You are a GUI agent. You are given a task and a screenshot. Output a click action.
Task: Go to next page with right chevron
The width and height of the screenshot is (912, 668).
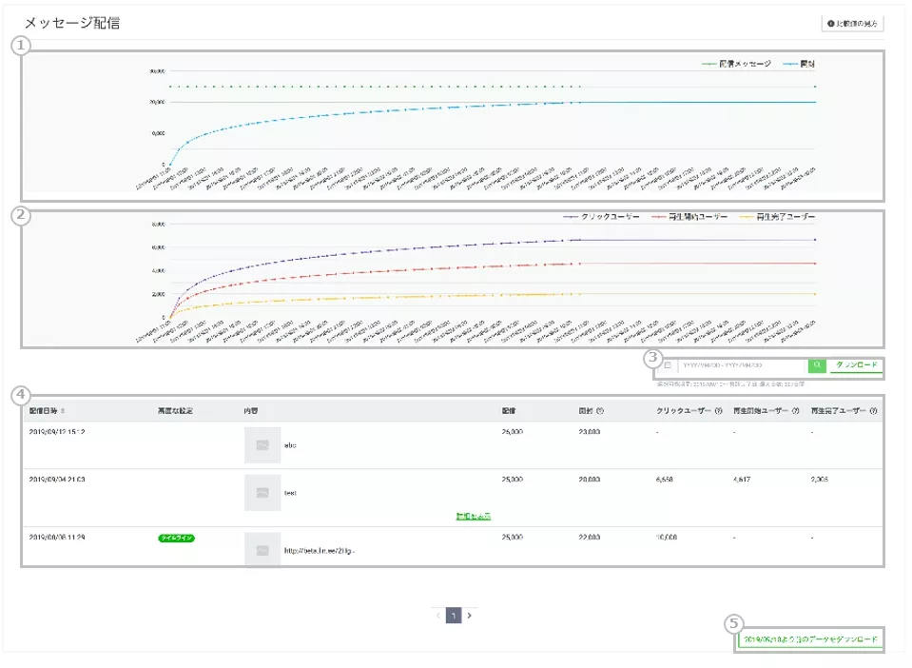click(470, 616)
